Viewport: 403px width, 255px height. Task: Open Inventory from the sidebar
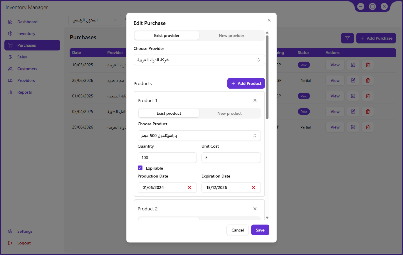(x=32, y=33)
